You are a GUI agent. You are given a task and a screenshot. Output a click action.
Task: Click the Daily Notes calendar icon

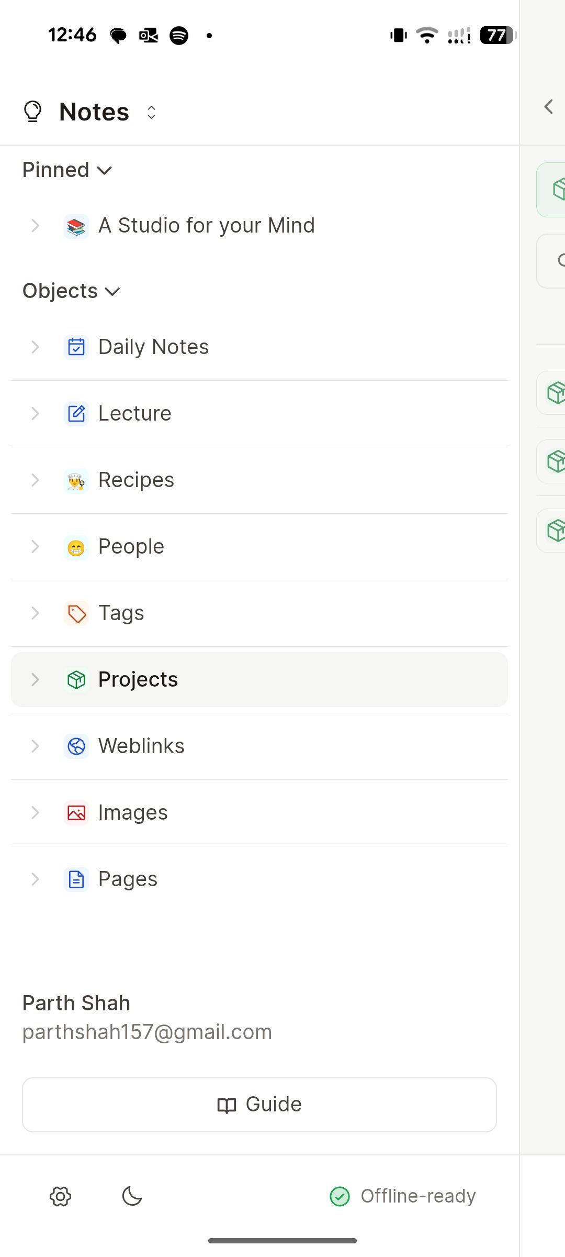click(76, 347)
